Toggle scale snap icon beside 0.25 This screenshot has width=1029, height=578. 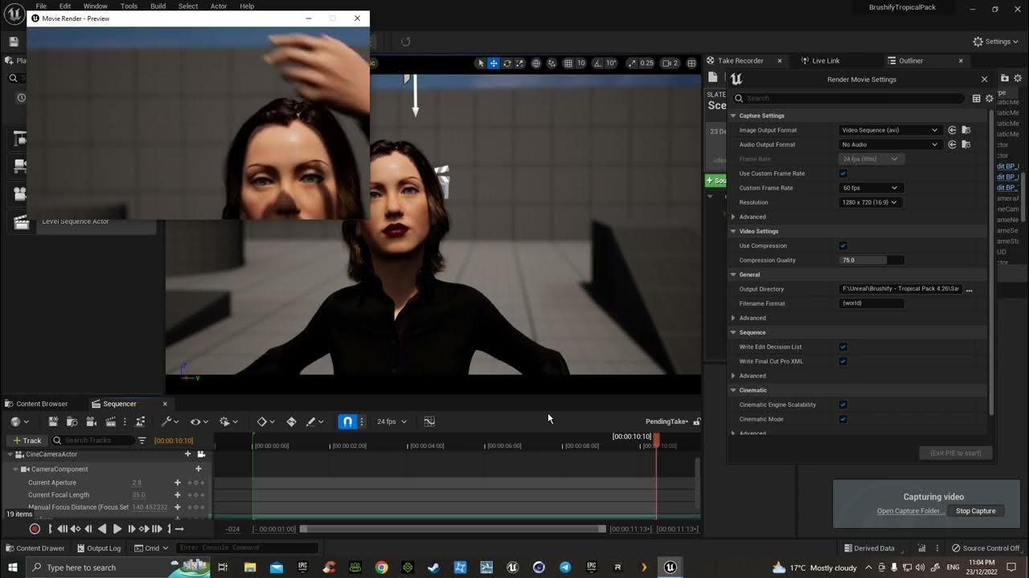coord(631,63)
